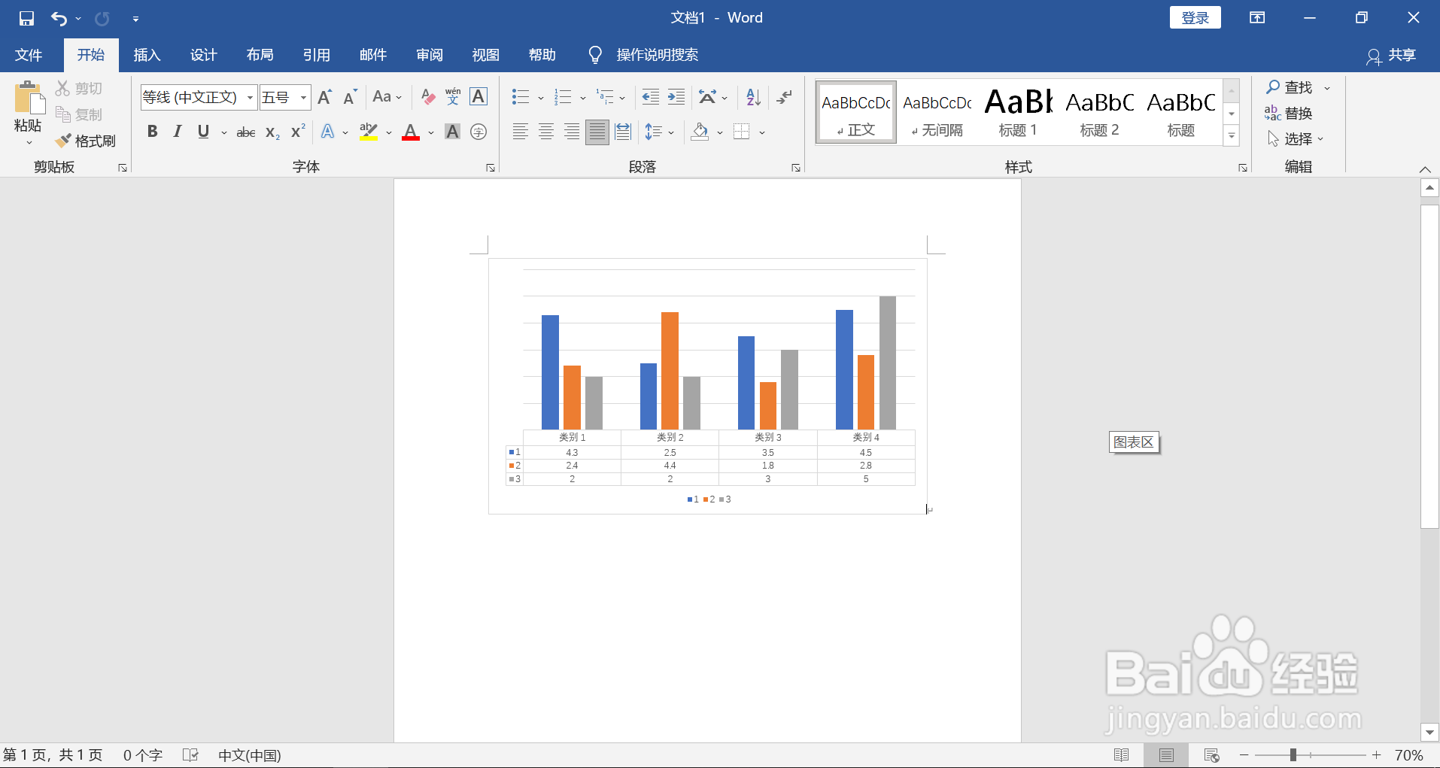Viewport: 1440px width, 768px height.
Task: Decrease paragraph indent
Action: (x=651, y=97)
